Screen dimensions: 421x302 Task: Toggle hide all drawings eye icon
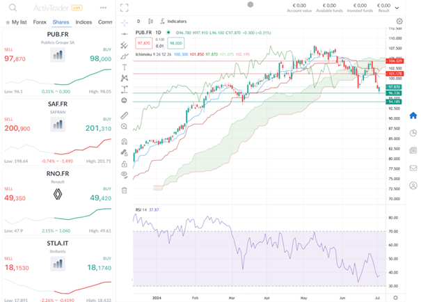124,174
